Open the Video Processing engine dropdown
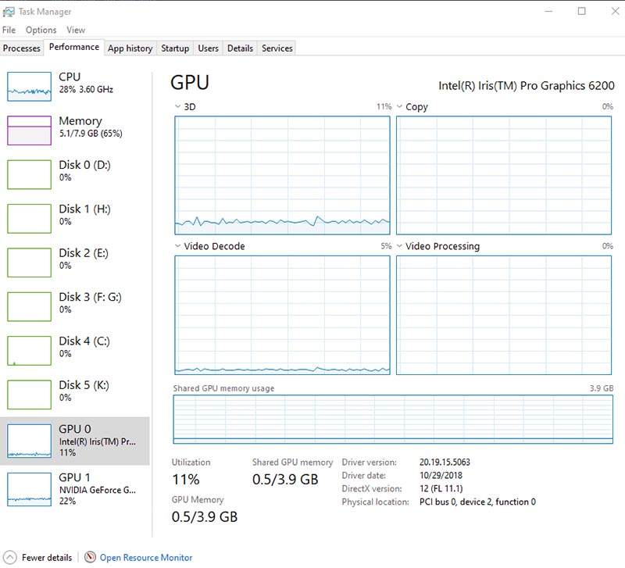Screen dimensions: 625x568 click(x=399, y=246)
